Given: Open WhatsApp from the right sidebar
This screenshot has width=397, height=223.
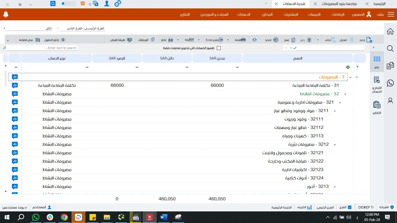Looking at the screenshot, I should [390, 83].
